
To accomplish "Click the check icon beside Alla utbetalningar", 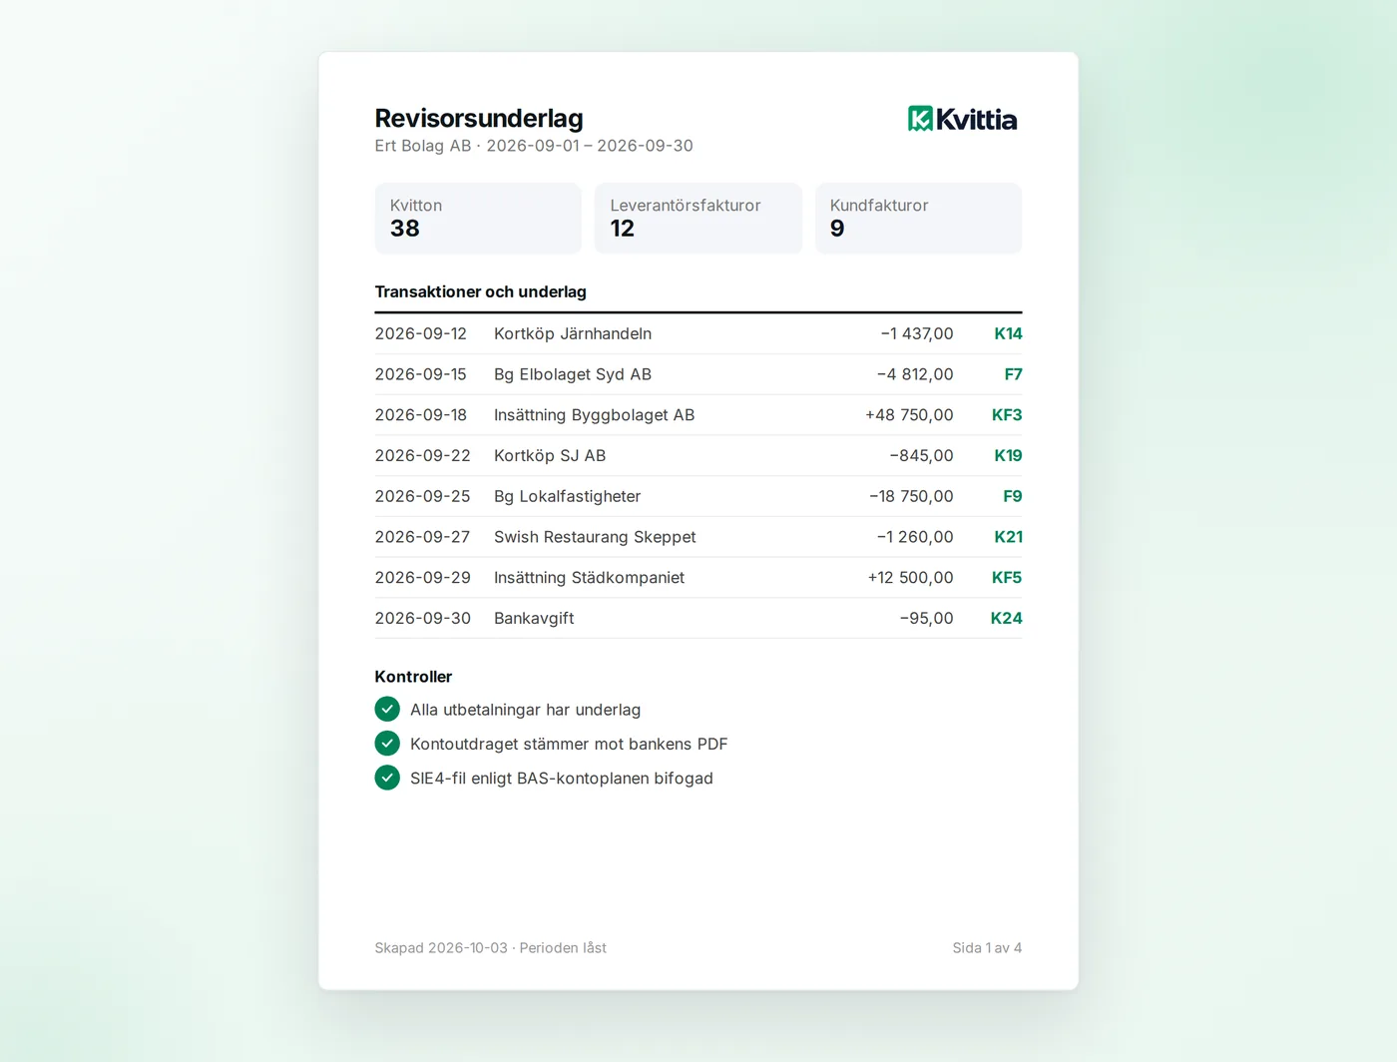I will pos(387,709).
